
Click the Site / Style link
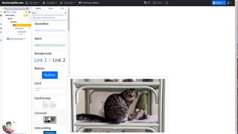pos(11,12)
